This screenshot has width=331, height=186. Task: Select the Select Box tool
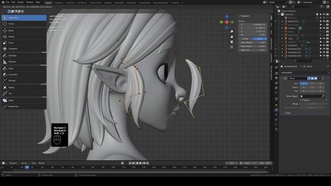(x=24, y=18)
